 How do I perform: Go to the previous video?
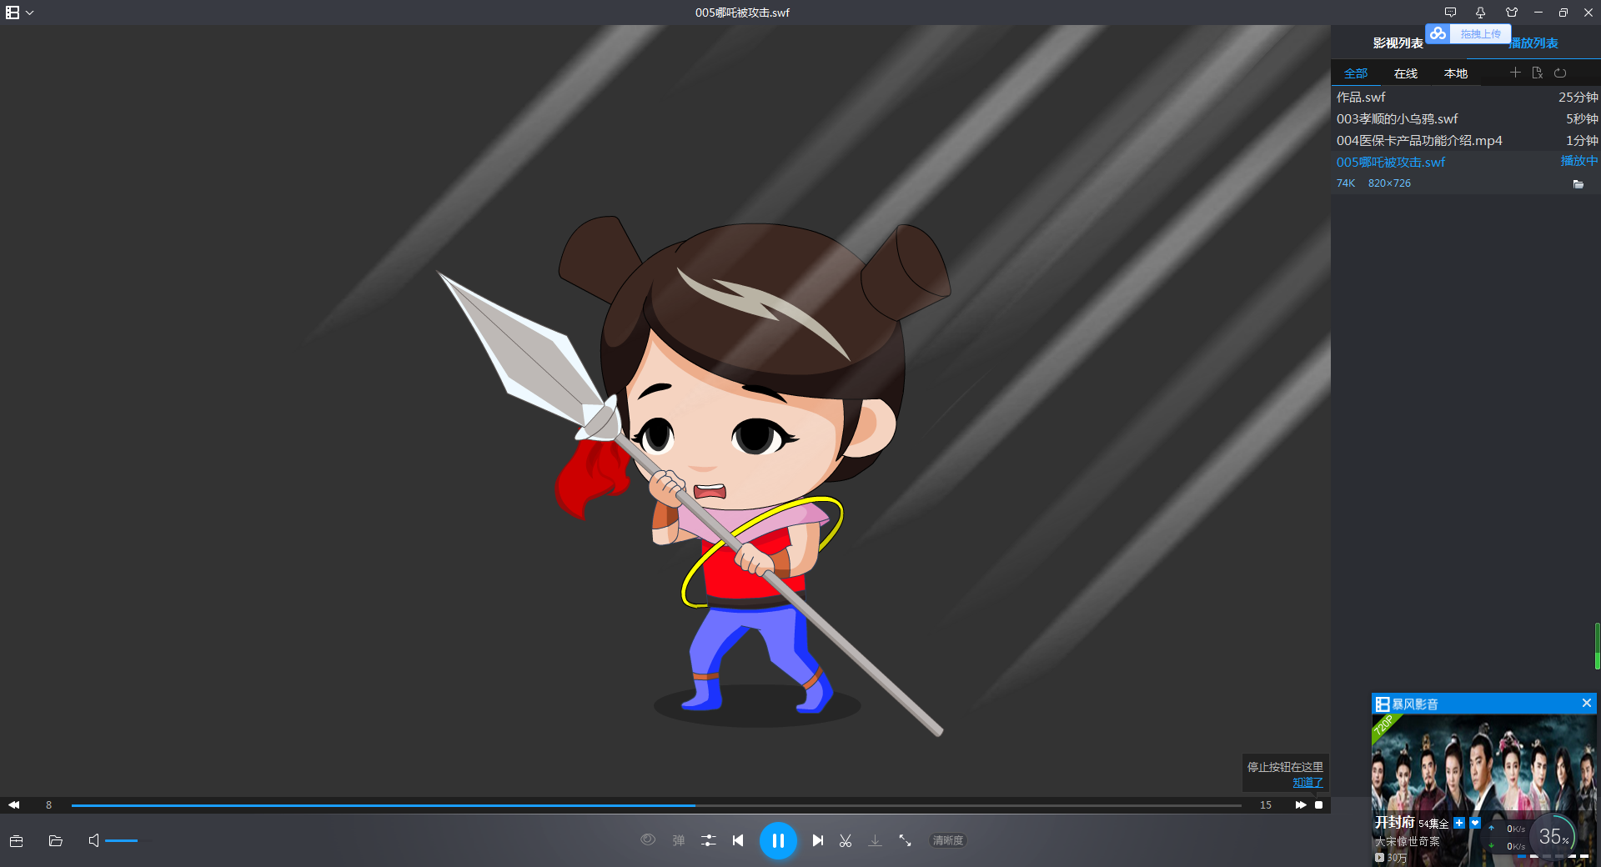tap(738, 840)
